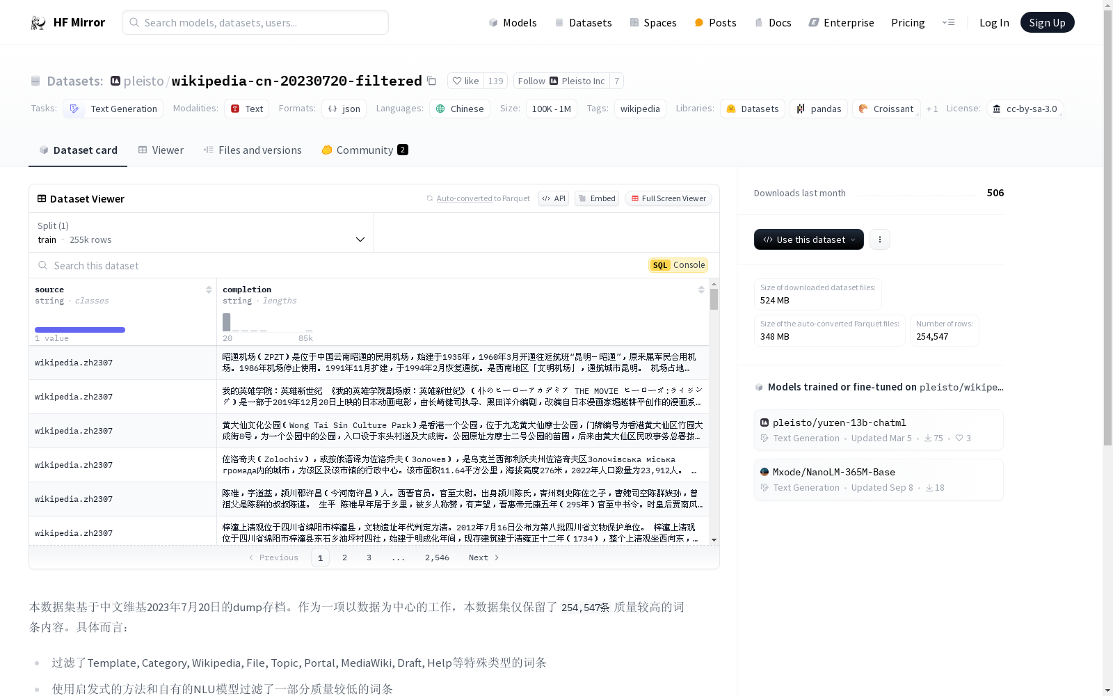
Task: Sort by the source column
Action: pos(209,290)
